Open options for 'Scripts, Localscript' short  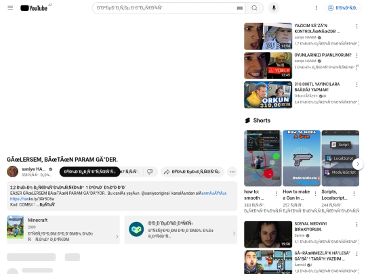pos(354,193)
